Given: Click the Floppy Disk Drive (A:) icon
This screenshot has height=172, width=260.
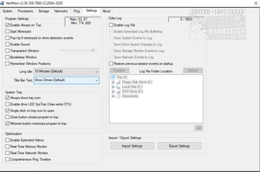Looking at the screenshot, I should (x=118, y=82).
